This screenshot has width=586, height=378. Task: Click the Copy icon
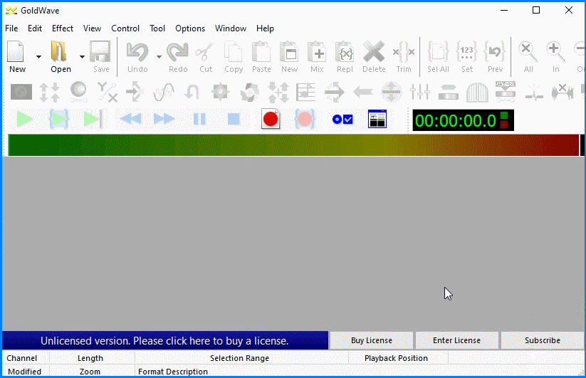point(234,52)
